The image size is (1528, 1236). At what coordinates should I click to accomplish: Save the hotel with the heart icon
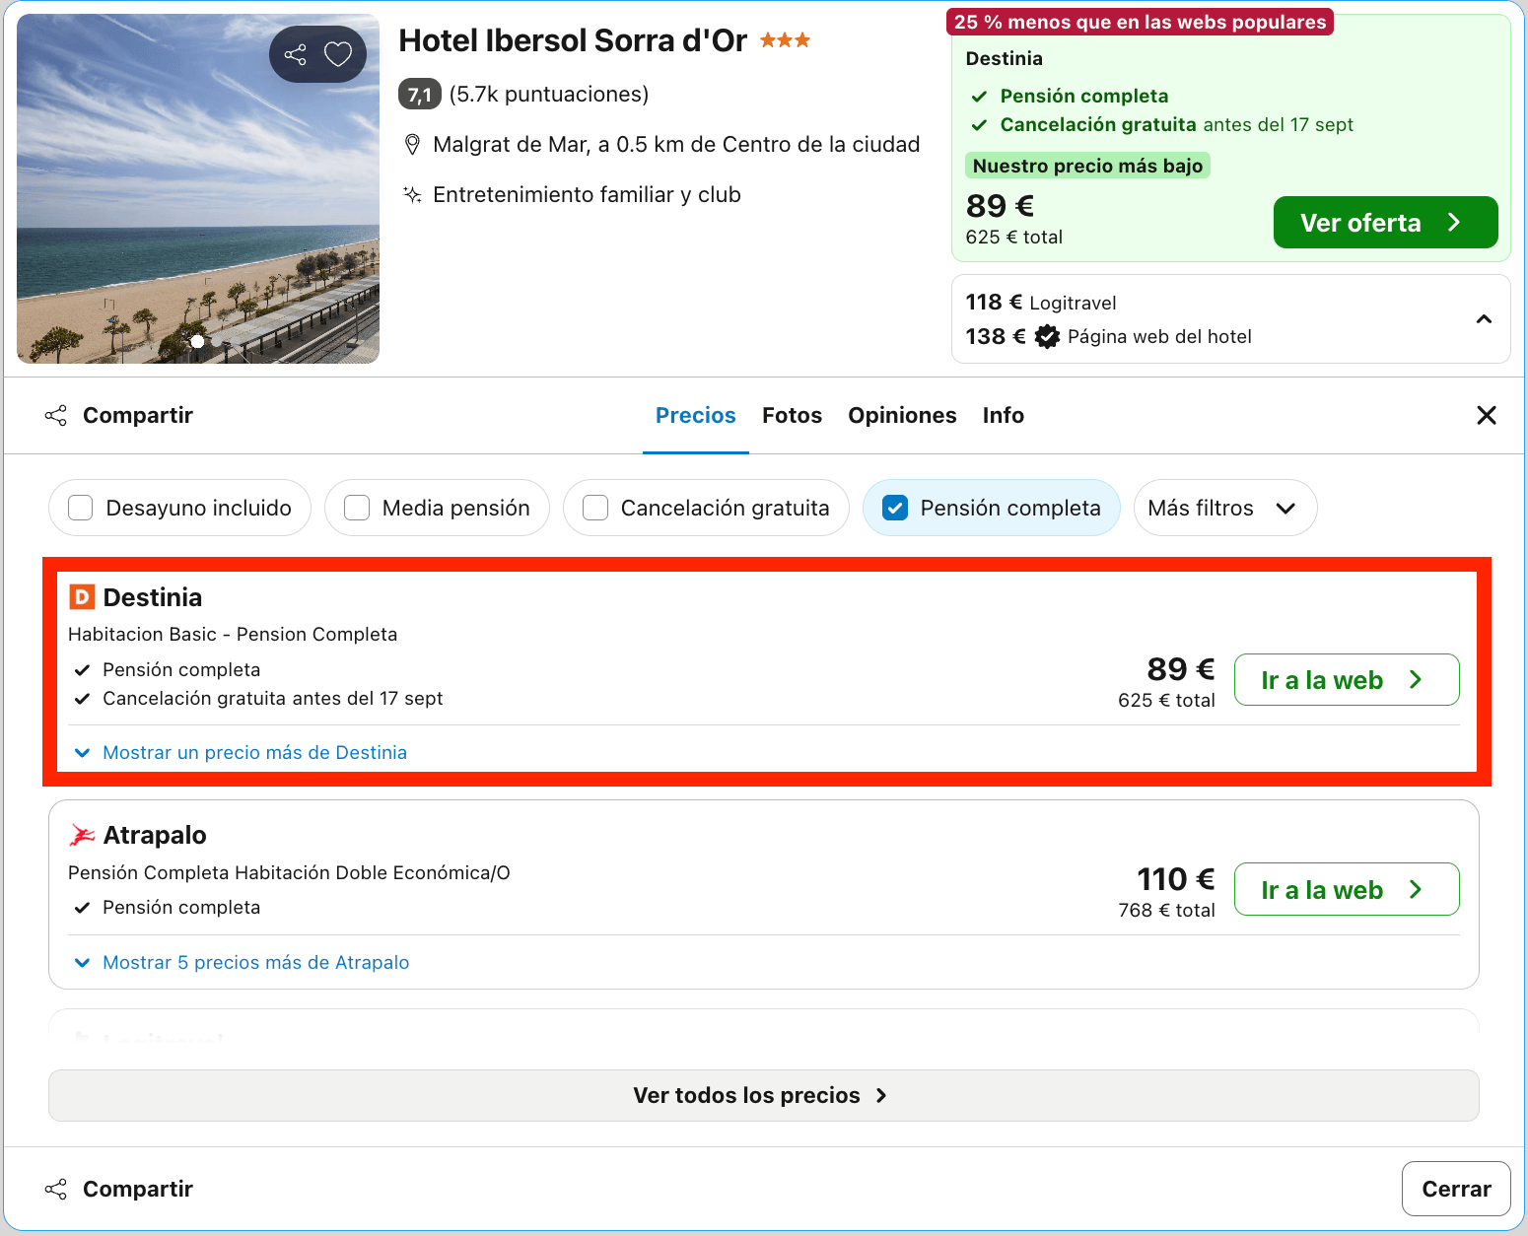coord(338,54)
